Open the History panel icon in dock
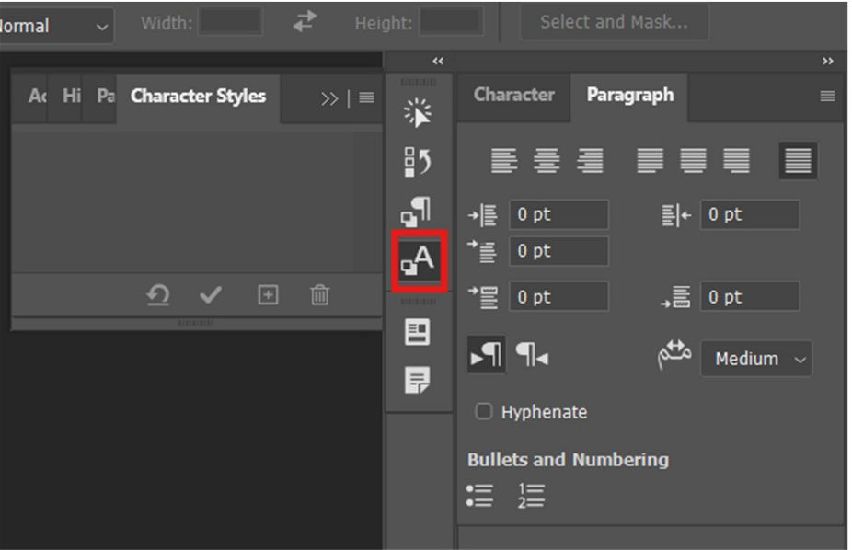Screen dimensions: 852x550 click(418, 162)
